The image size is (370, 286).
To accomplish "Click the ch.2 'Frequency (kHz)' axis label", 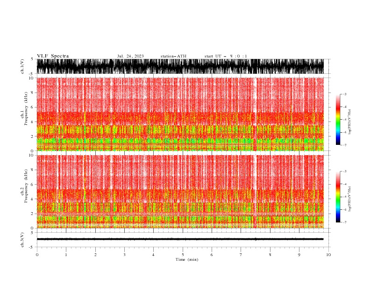I will pyautogui.click(x=26, y=186).
